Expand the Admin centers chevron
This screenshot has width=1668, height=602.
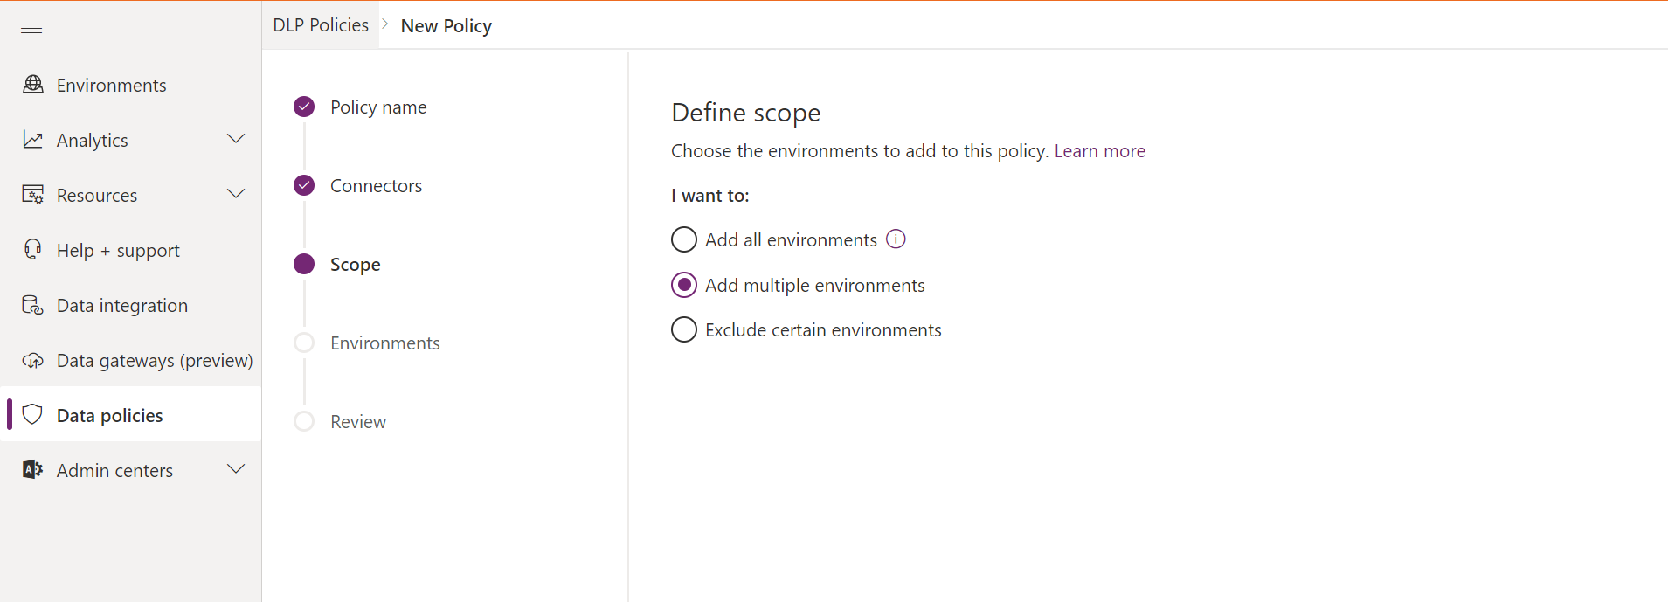point(236,469)
